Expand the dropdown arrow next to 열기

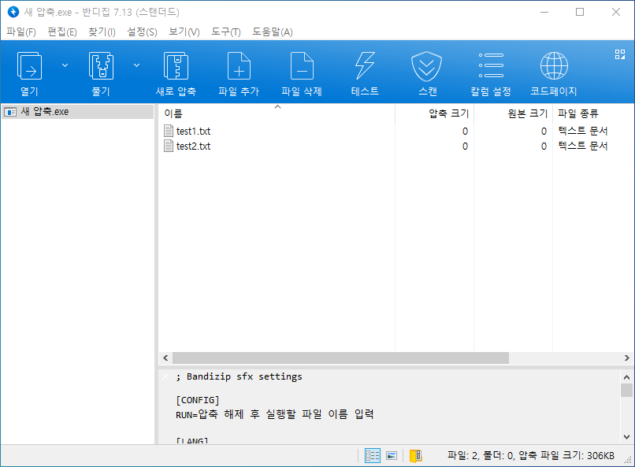click(65, 65)
